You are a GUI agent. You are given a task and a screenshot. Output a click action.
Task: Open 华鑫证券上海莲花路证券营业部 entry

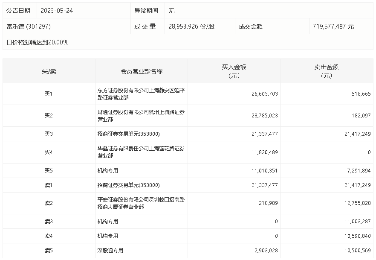141,152
